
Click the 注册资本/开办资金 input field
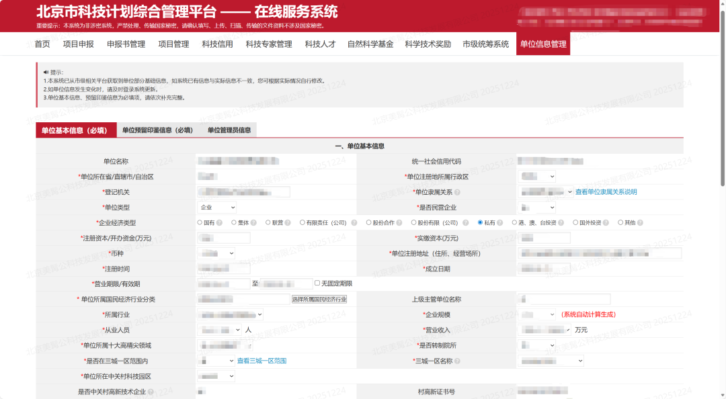point(224,238)
